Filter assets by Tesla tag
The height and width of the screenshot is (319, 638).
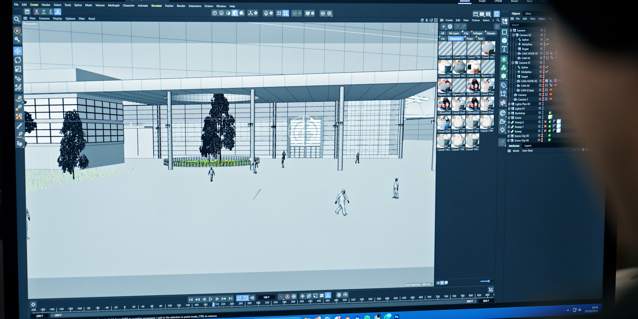(480, 39)
